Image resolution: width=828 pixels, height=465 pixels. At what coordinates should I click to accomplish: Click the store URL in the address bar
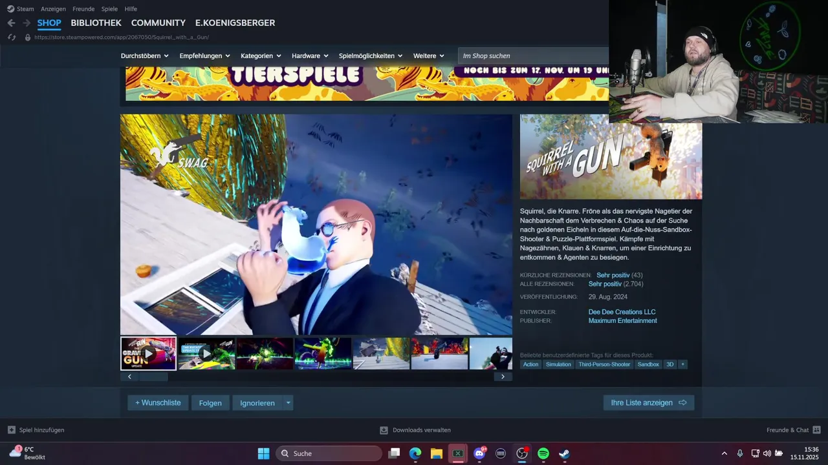coord(122,37)
